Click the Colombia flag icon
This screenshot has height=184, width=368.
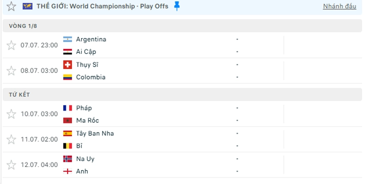click(68, 77)
